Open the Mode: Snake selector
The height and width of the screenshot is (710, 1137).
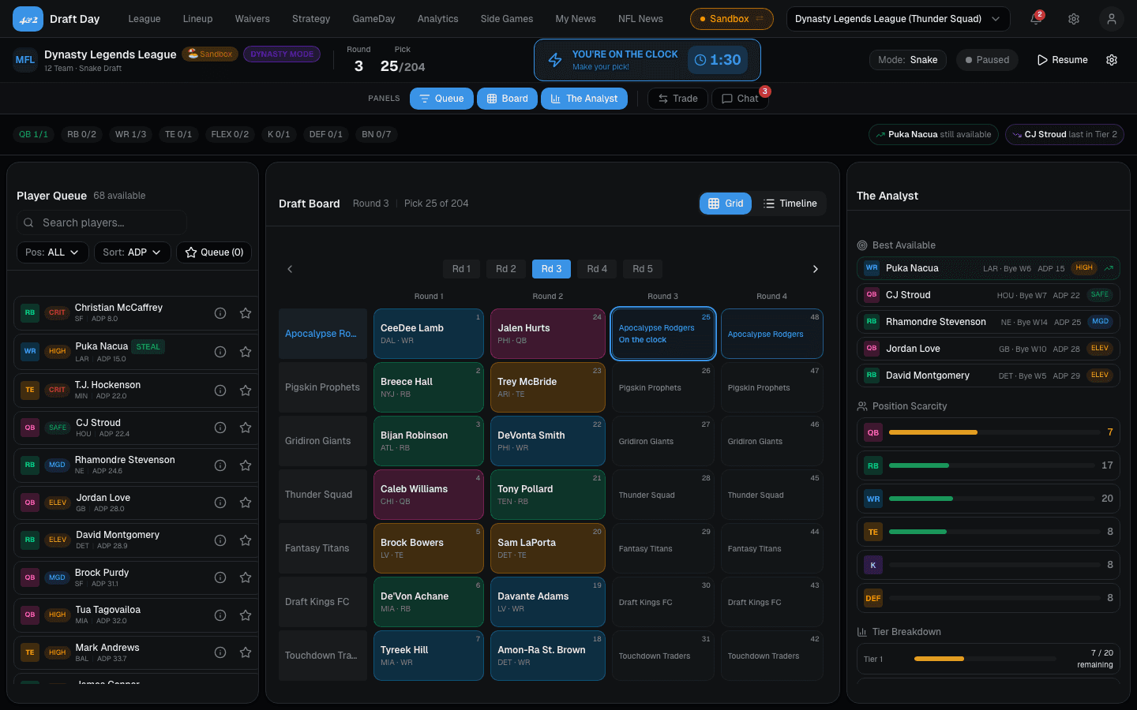(908, 60)
